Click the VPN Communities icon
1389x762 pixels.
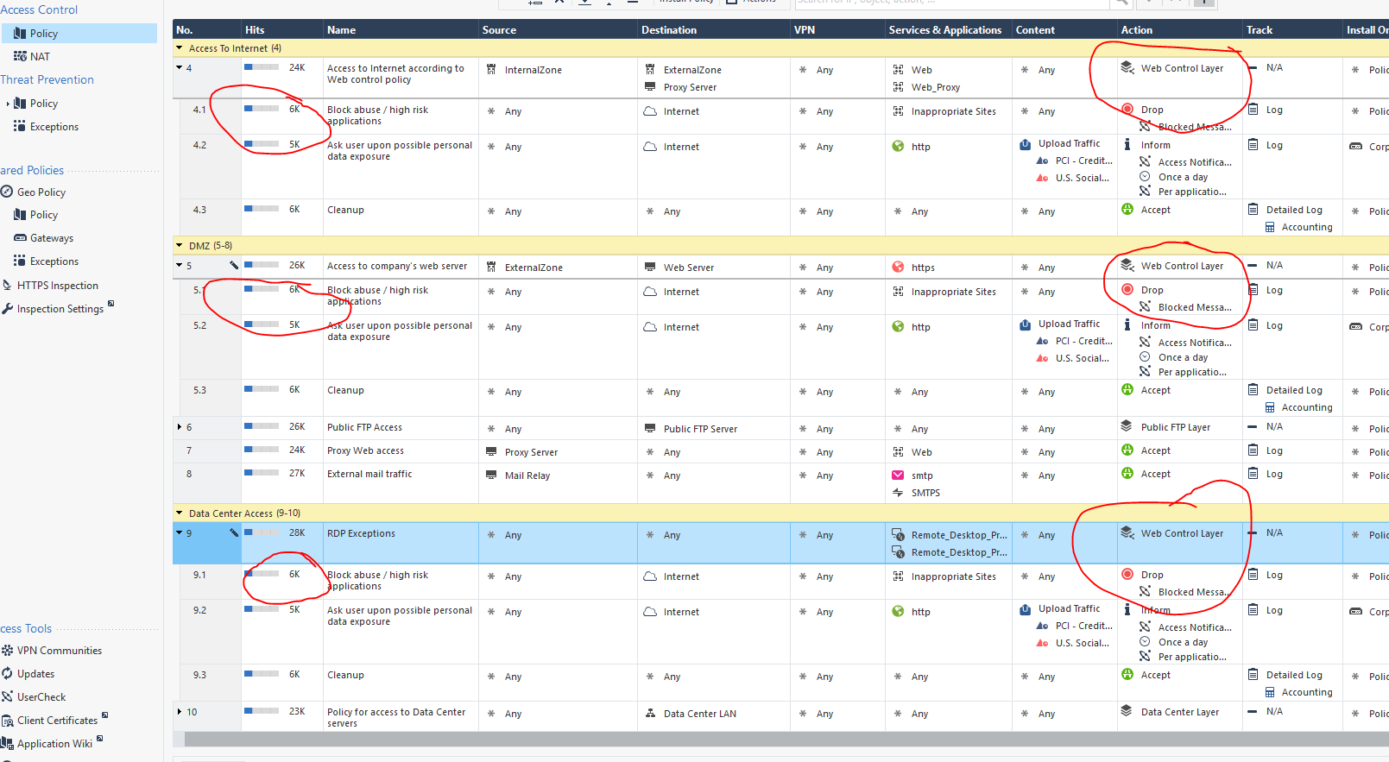(x=8, y=651)
